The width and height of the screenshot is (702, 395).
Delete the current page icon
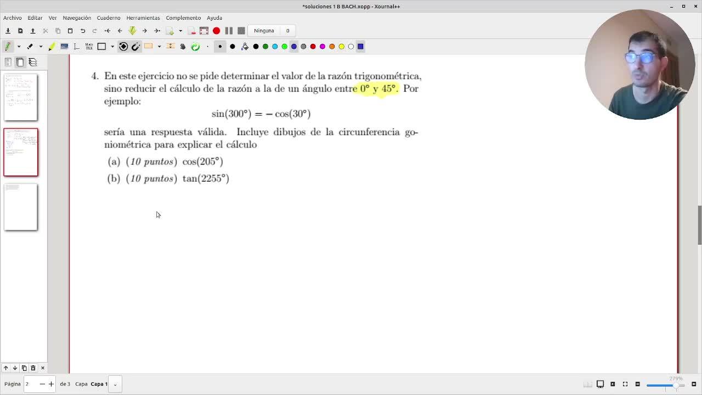(191, 31)
